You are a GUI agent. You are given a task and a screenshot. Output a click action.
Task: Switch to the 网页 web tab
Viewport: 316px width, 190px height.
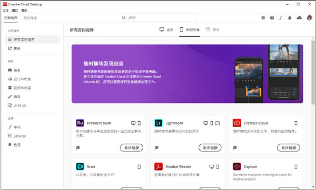(x=212, y=30)
